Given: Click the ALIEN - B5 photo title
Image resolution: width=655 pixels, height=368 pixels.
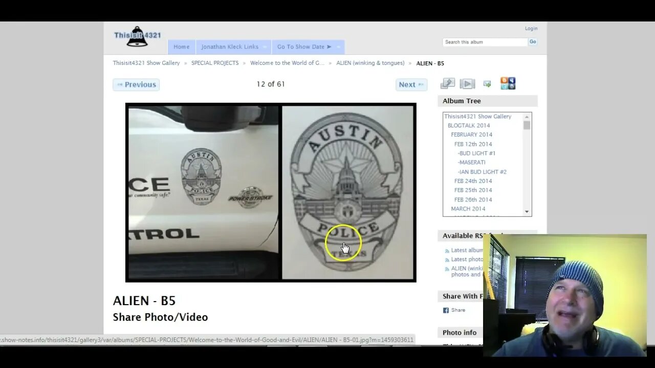Looking at the screenshot, I should pyautogui.click(x=144, y=301).
